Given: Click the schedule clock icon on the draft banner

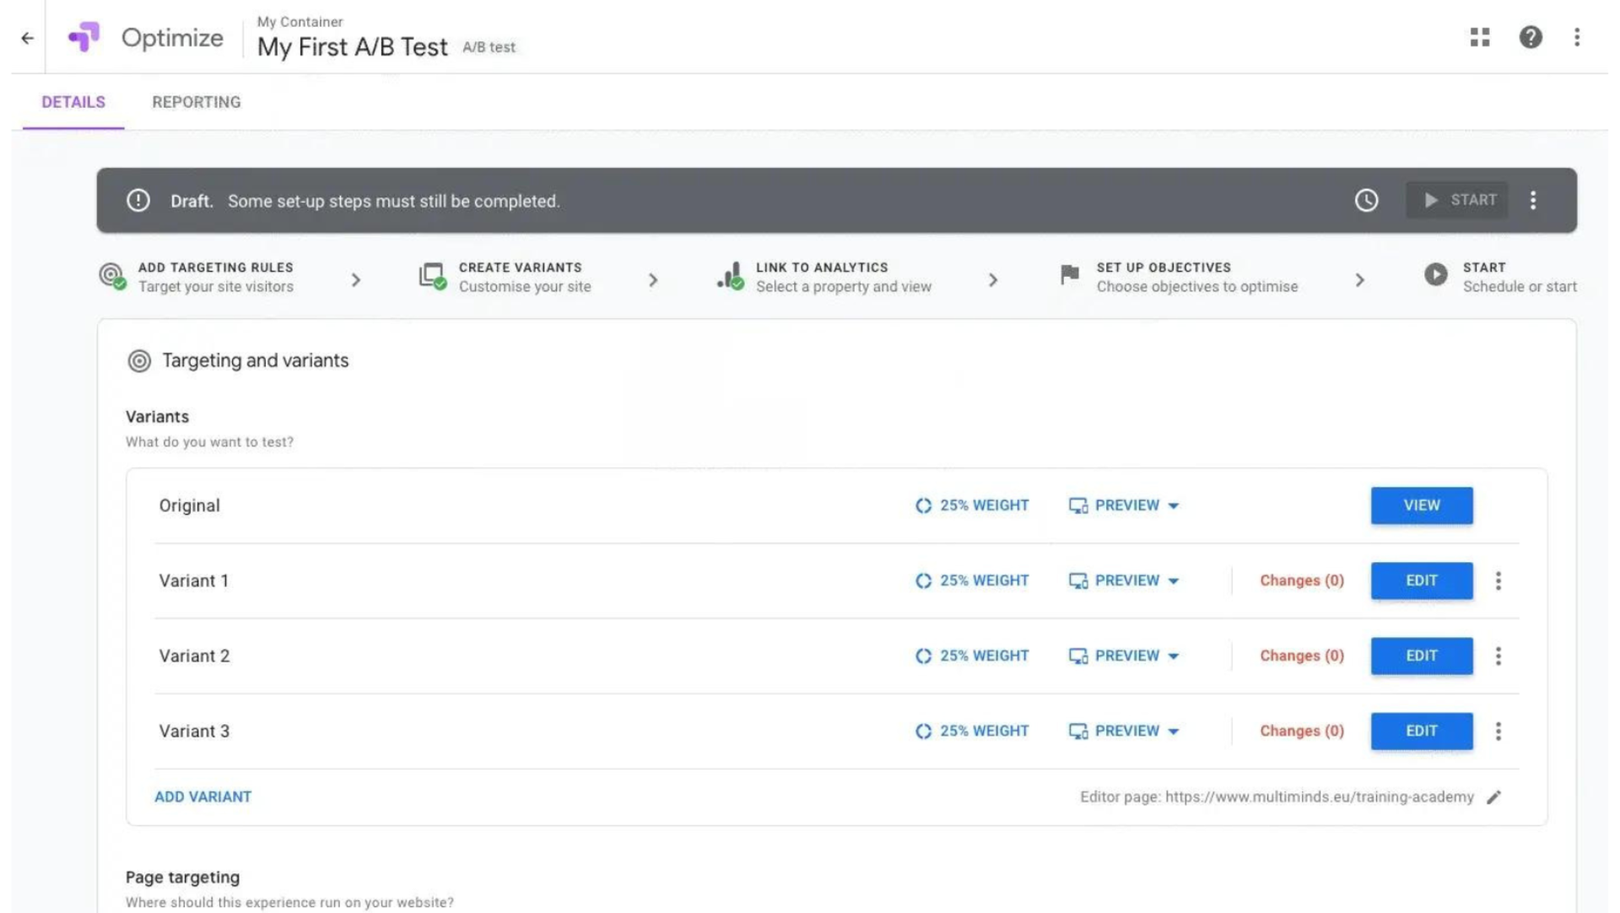Looking at the screenshot, I should 1367,201.
